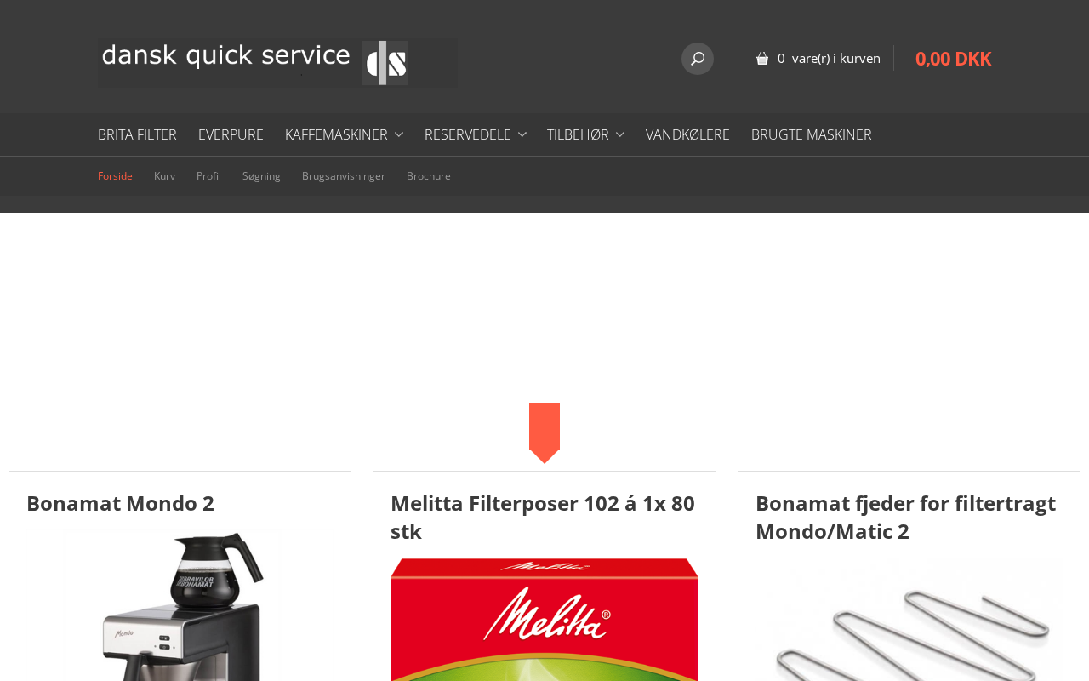This screenshot has width=1089, height=681.
Task: Open the BRITA FILTER menu item
Action: 137,134
